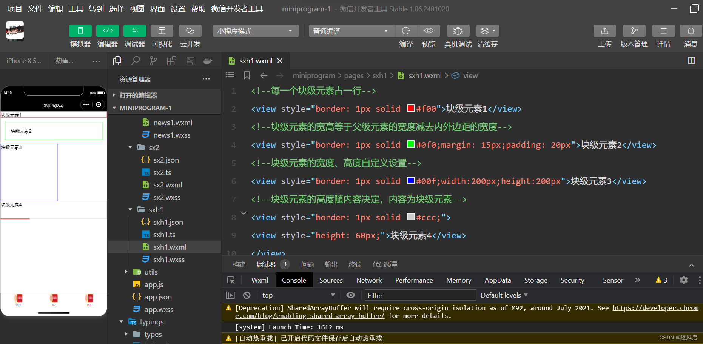
Task: Open the messages (消息) bell icon
Action: [x=691, y=31]
